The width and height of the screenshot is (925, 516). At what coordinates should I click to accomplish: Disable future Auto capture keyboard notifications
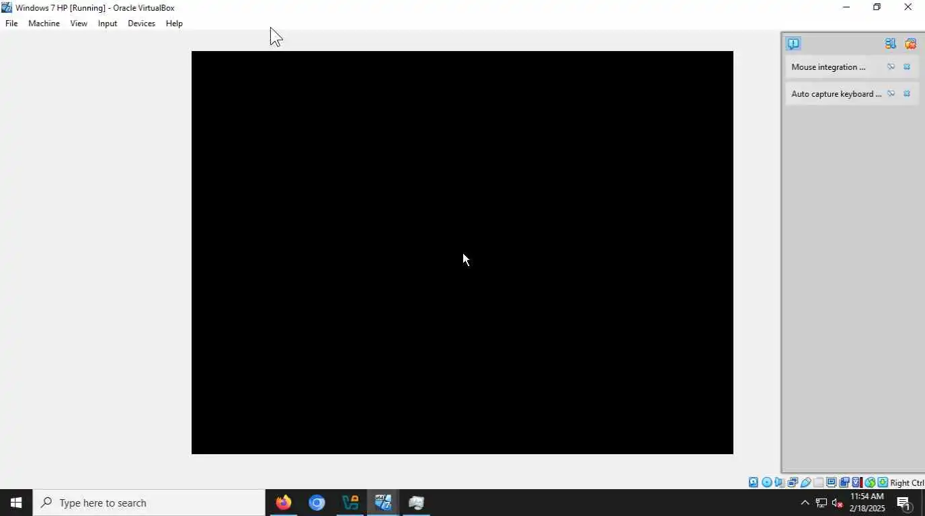coord(891,94)
